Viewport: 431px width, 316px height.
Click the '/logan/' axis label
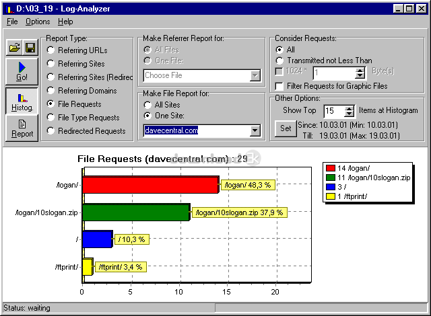pyautogui.click(x=67, y=185)
